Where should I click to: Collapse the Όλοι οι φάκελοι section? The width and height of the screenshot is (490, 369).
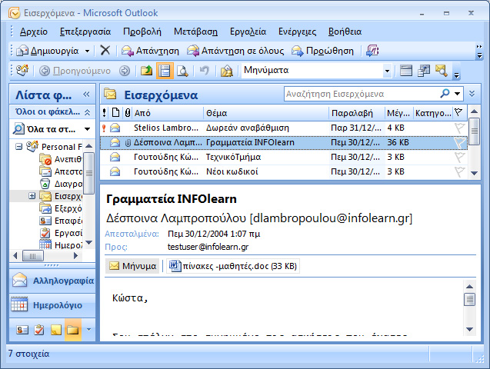click(x=88, y=112)
